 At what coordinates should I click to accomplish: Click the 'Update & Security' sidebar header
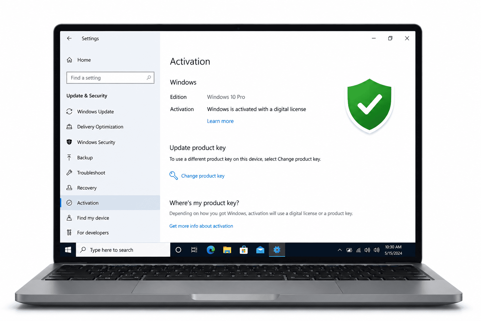coord(87,96)
